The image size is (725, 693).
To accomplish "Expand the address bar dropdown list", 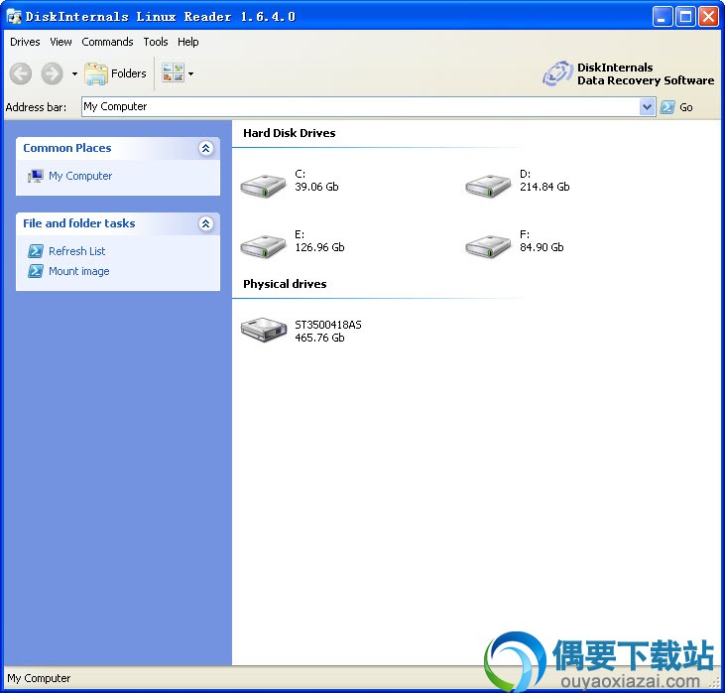I will pyautogui.click(x=647, y=107).
